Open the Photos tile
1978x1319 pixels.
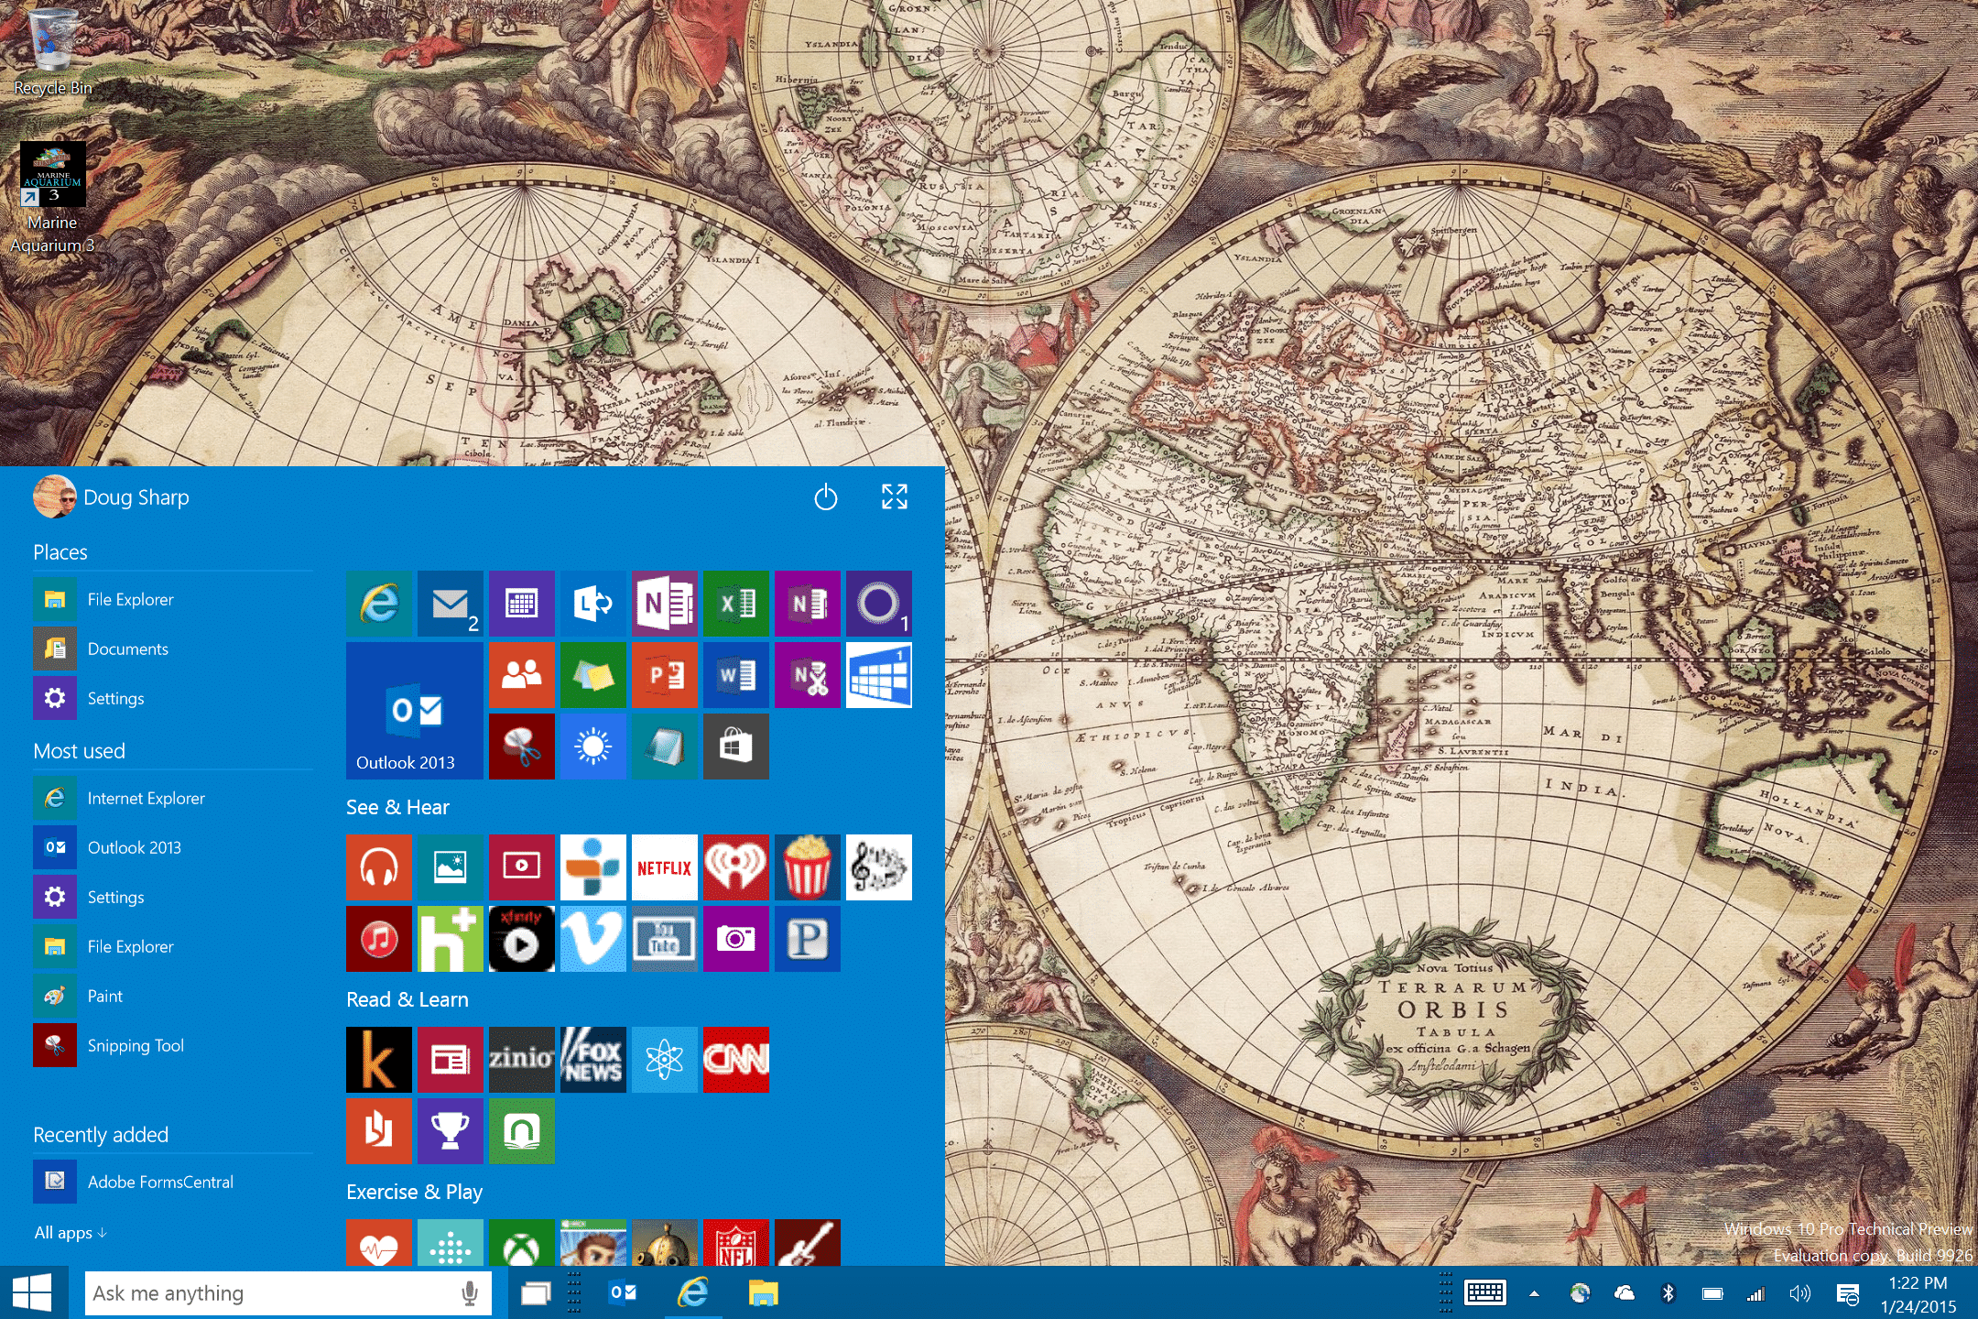pyautogui.click(x=451, y=867)
